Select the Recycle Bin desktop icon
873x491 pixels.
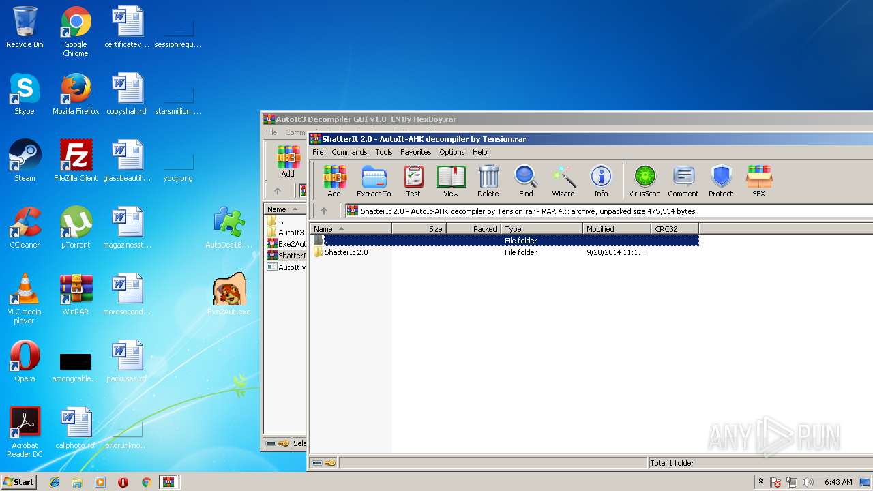(x=25, y=28)
